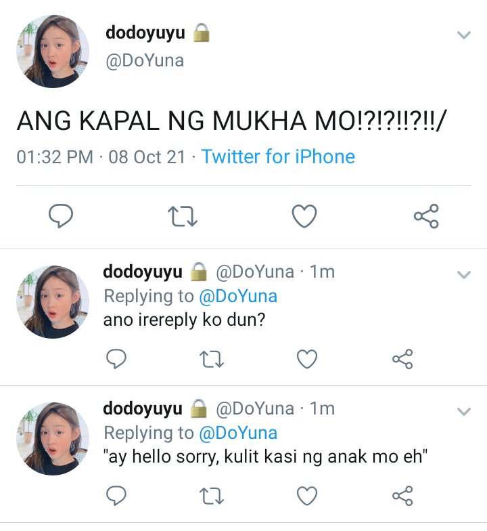
Task: Open main tweet options chevron
Action: click(464, 35)
